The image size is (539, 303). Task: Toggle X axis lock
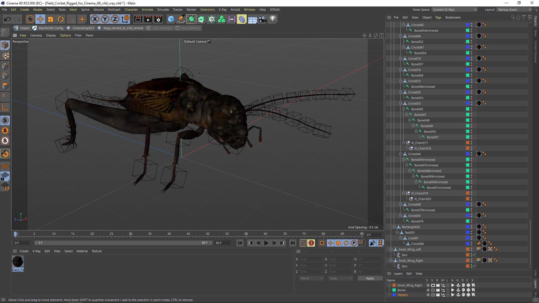pos(95,19)
